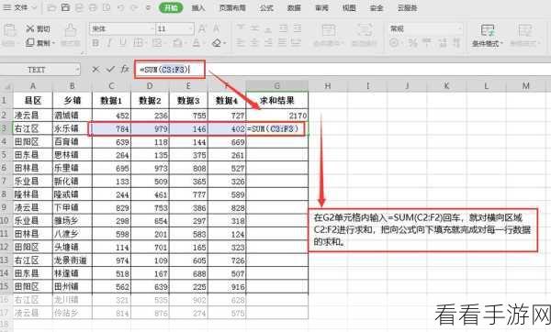
Task: Toggle Italic formatting
Action: point(109,43)
